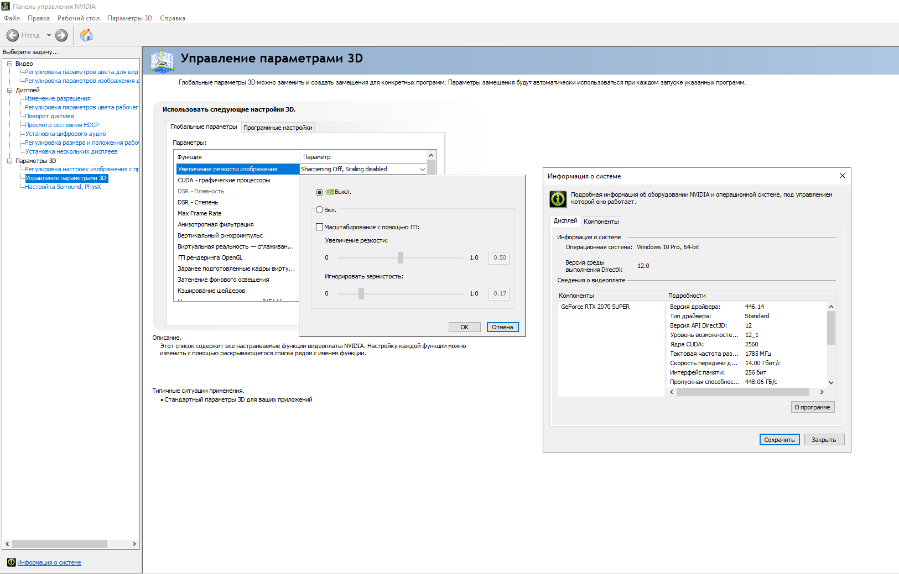Select the Кэширование шейдеров row
This screenshot has height=574, width=899.
[238, 291]
